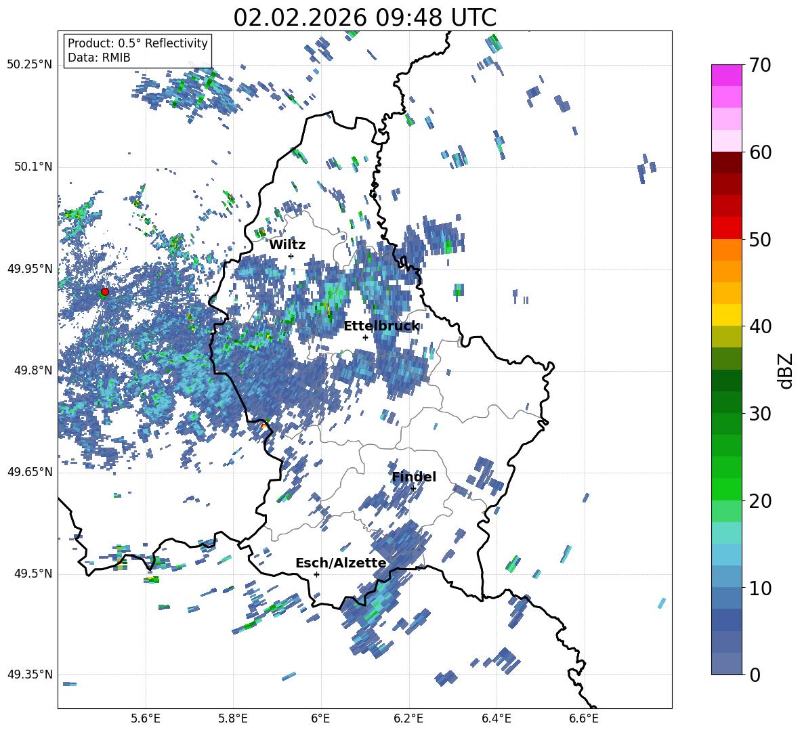Click the 50 tick on the colorbar
Image resolution: width=802 pixels, height=732 pixels.
click(759, 239)
